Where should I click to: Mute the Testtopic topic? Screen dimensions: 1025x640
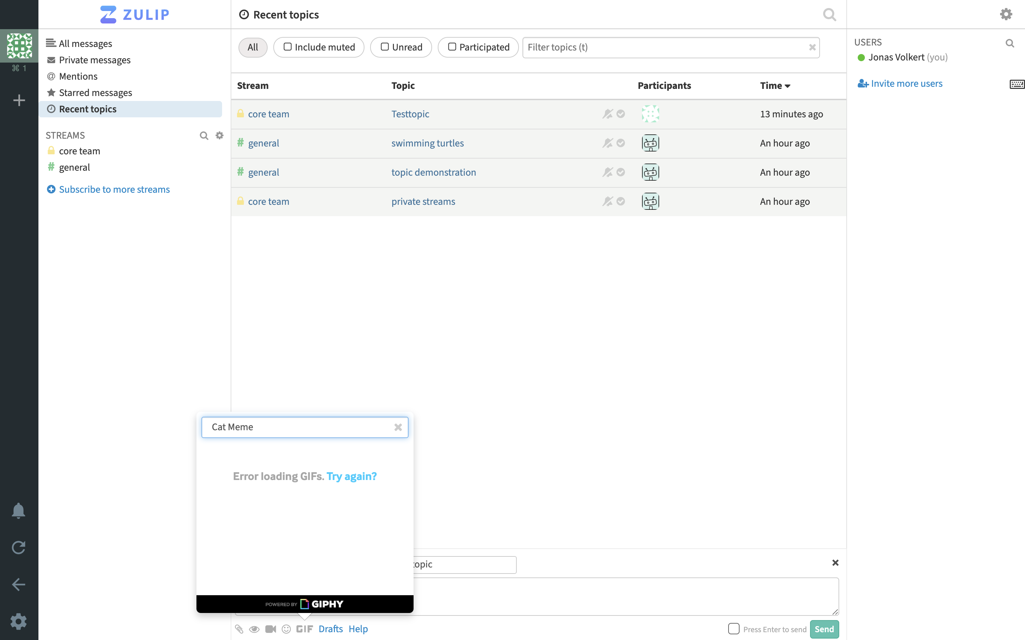pyautogui.click(x=608, y=114)
